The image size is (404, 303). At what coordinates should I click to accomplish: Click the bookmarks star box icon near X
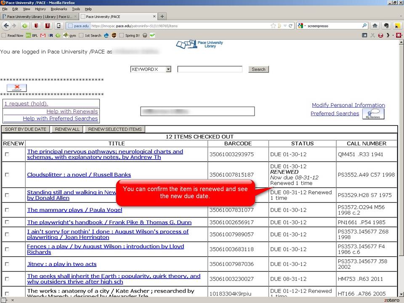click(364, 35)
